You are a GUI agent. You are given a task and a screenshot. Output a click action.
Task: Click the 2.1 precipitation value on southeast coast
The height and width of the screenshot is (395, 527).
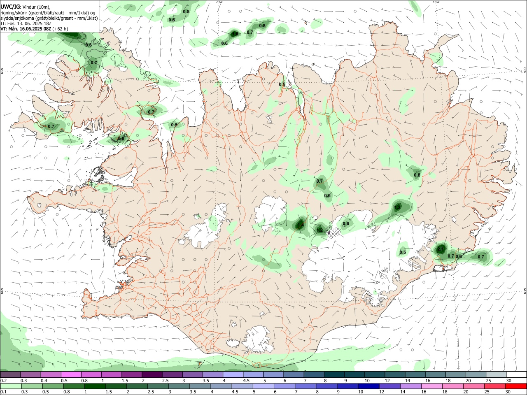point(441,249)
